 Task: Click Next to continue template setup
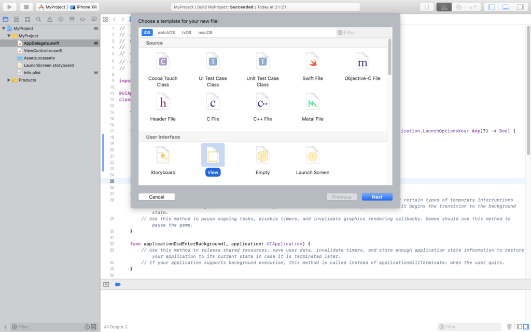click(377, 197)
